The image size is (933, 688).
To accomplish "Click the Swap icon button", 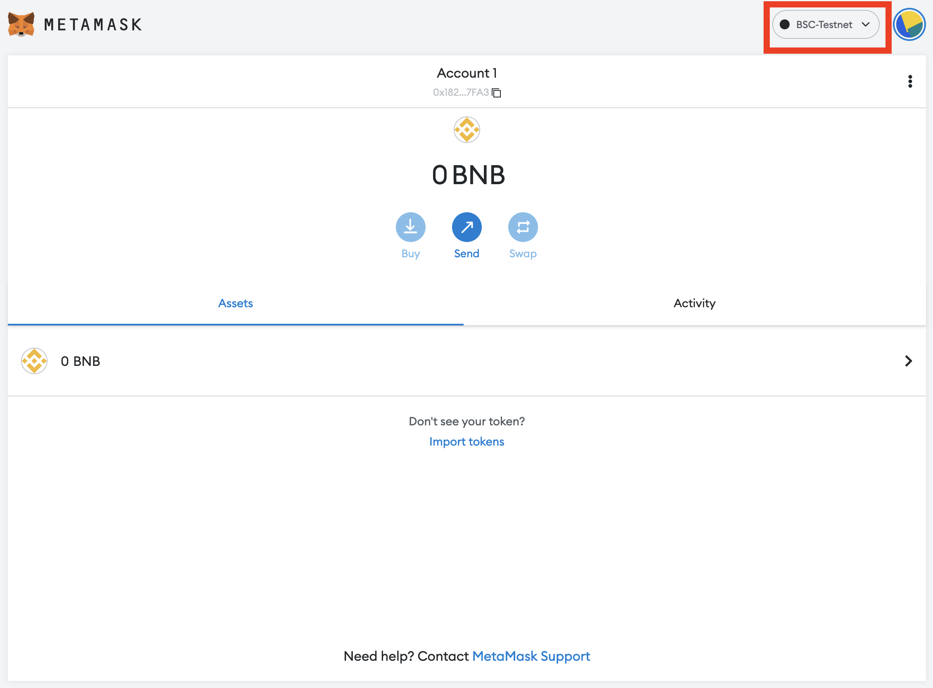I will 523,227.
